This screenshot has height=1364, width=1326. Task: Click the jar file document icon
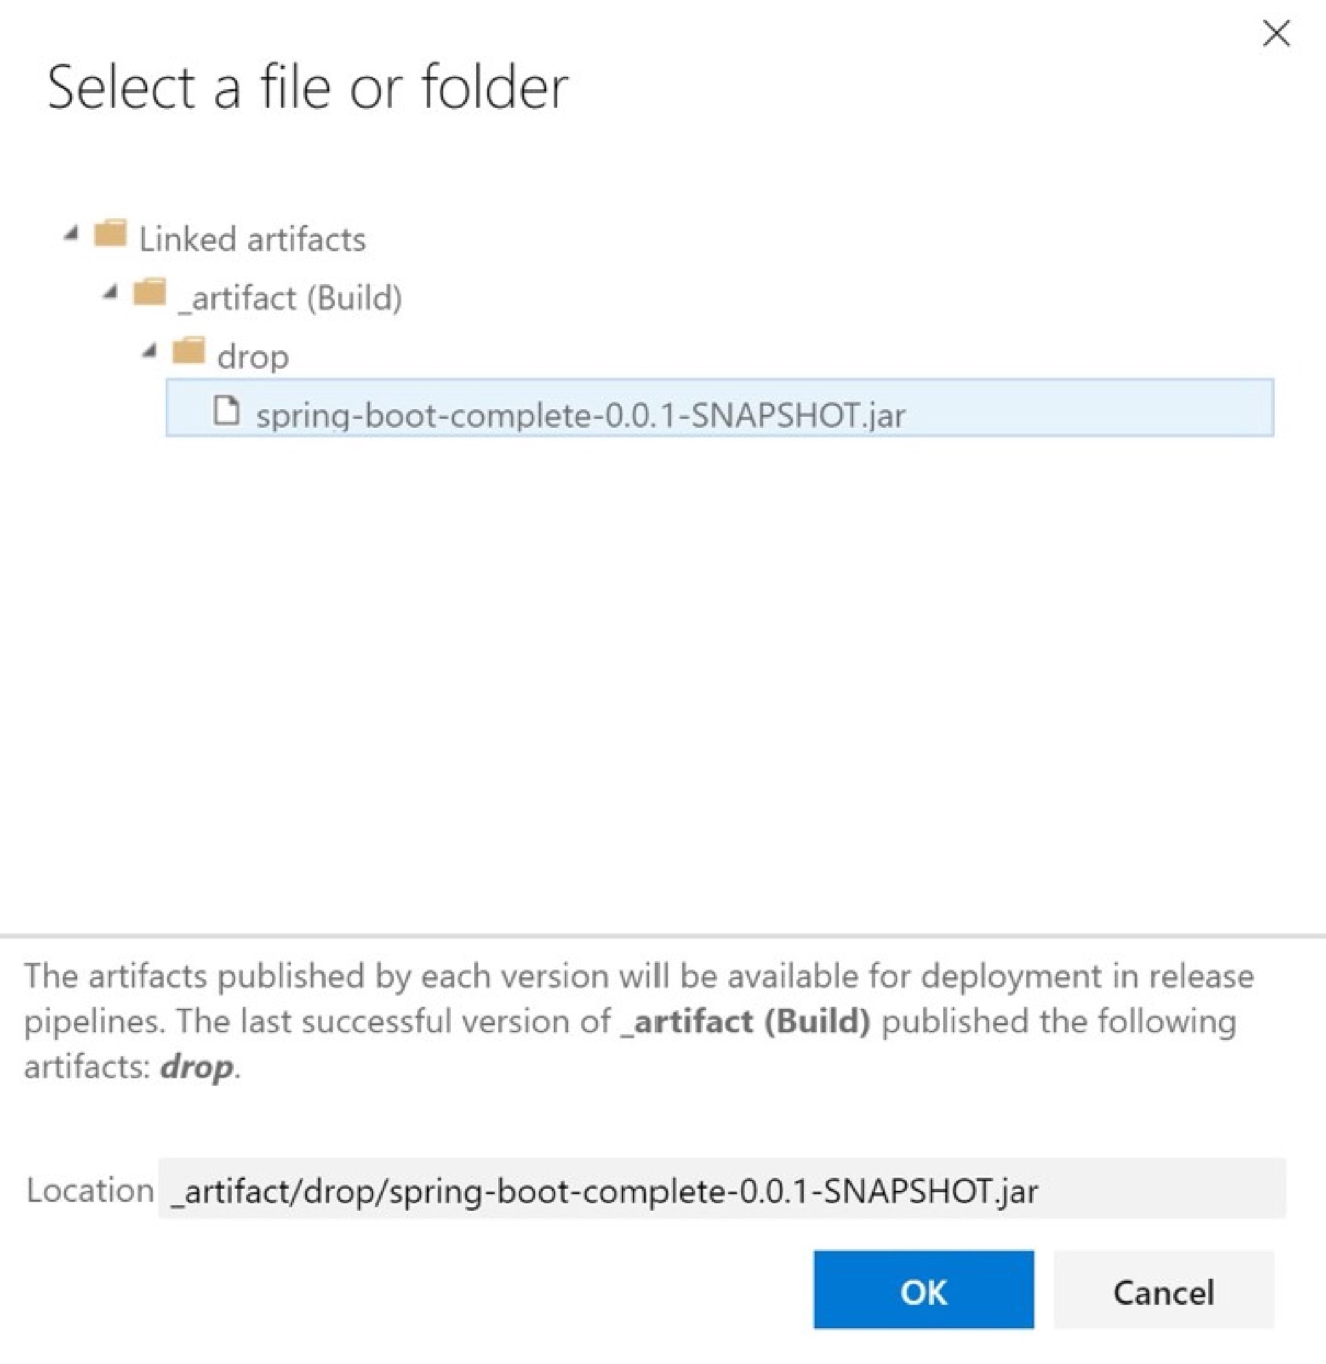[x=226, y=409]
